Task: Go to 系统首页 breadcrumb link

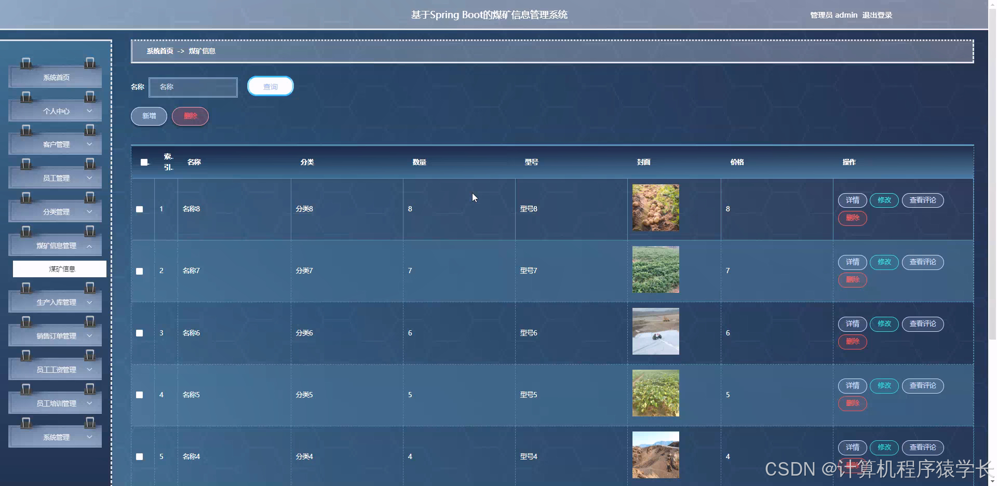Action: (160, 51)
